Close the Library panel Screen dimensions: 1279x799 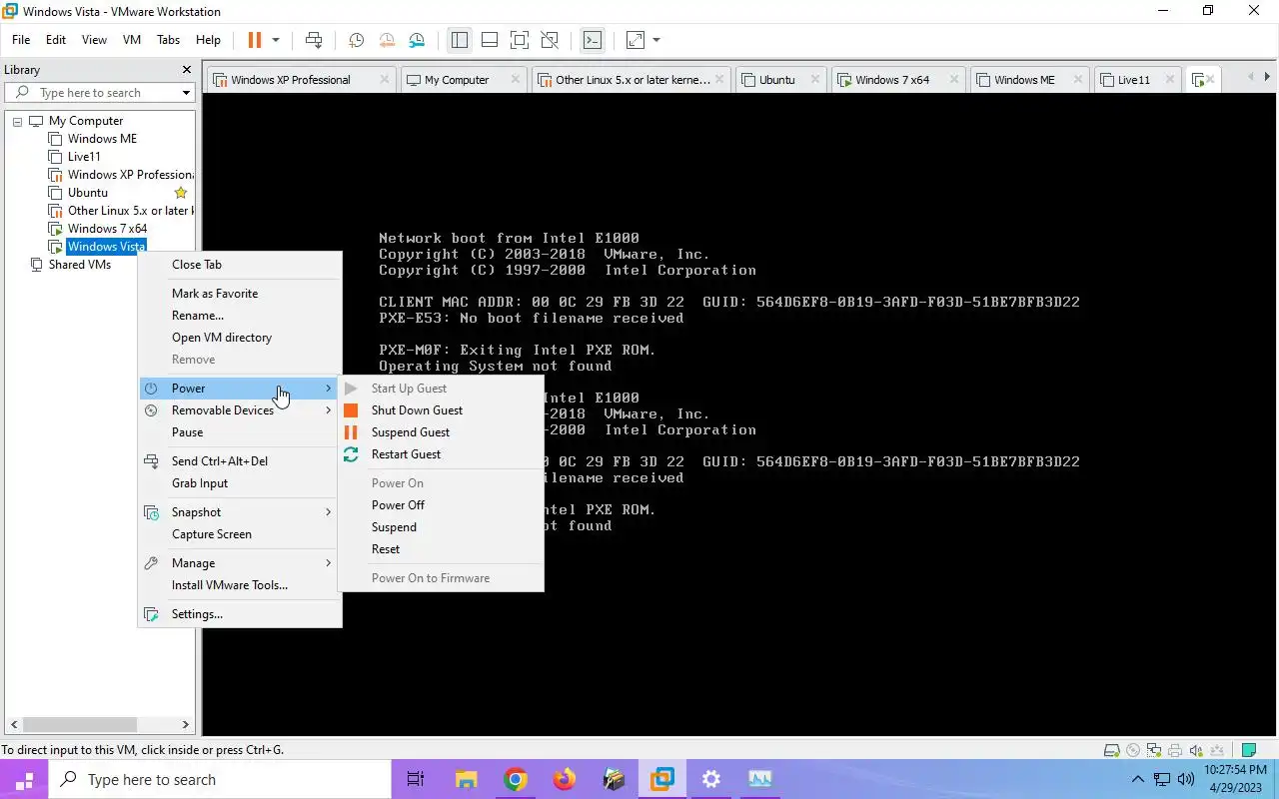click(x=186, y=70)
